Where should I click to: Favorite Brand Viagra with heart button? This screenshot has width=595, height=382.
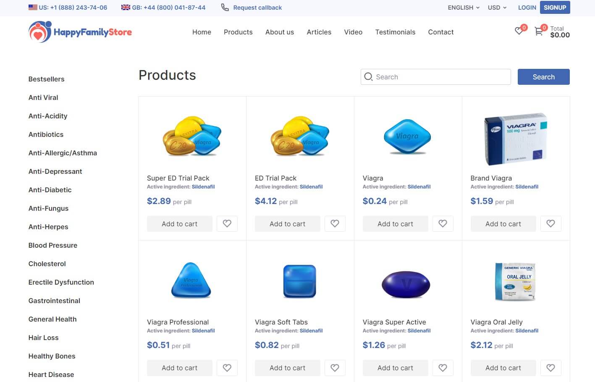pos(550,224)
